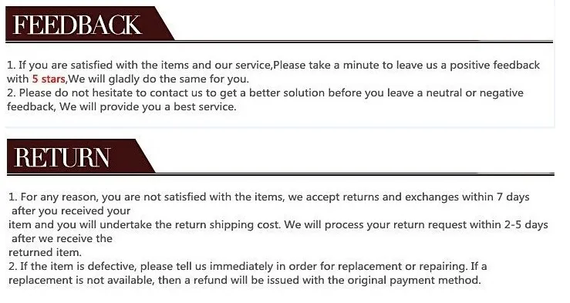
Task: Click 'neutral or negative' feedback text
Action: pyautogui.click(x=474, y=93)
